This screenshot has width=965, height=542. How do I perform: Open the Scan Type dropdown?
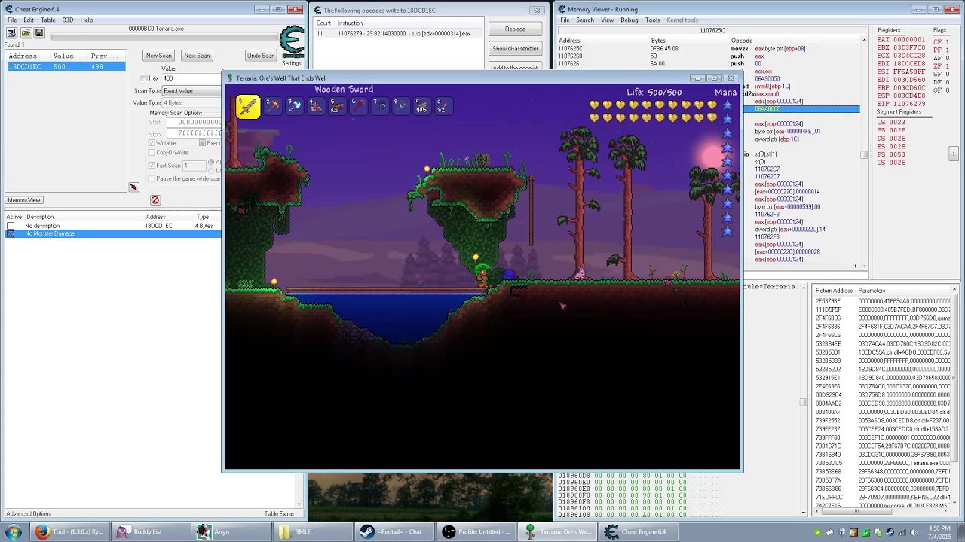click(191, 90)
